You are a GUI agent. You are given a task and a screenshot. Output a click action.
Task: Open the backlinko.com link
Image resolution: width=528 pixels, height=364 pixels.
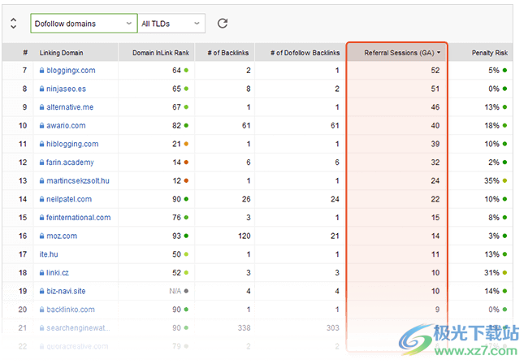pos(71,310)
